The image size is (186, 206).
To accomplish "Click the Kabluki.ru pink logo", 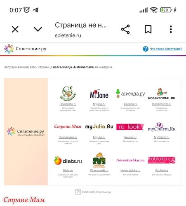I will [x=162, y=160].
